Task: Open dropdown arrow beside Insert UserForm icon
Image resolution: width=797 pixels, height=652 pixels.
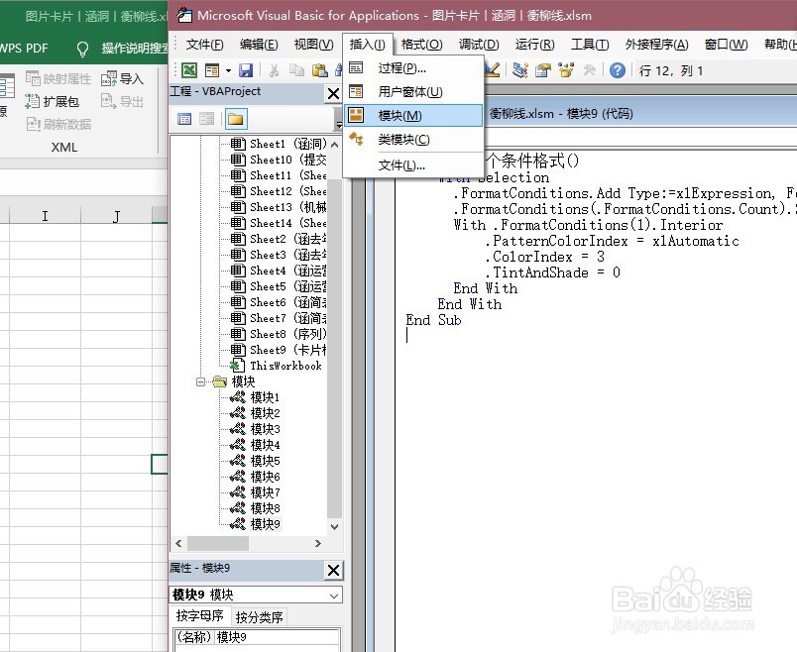Action: click(228, 70)
